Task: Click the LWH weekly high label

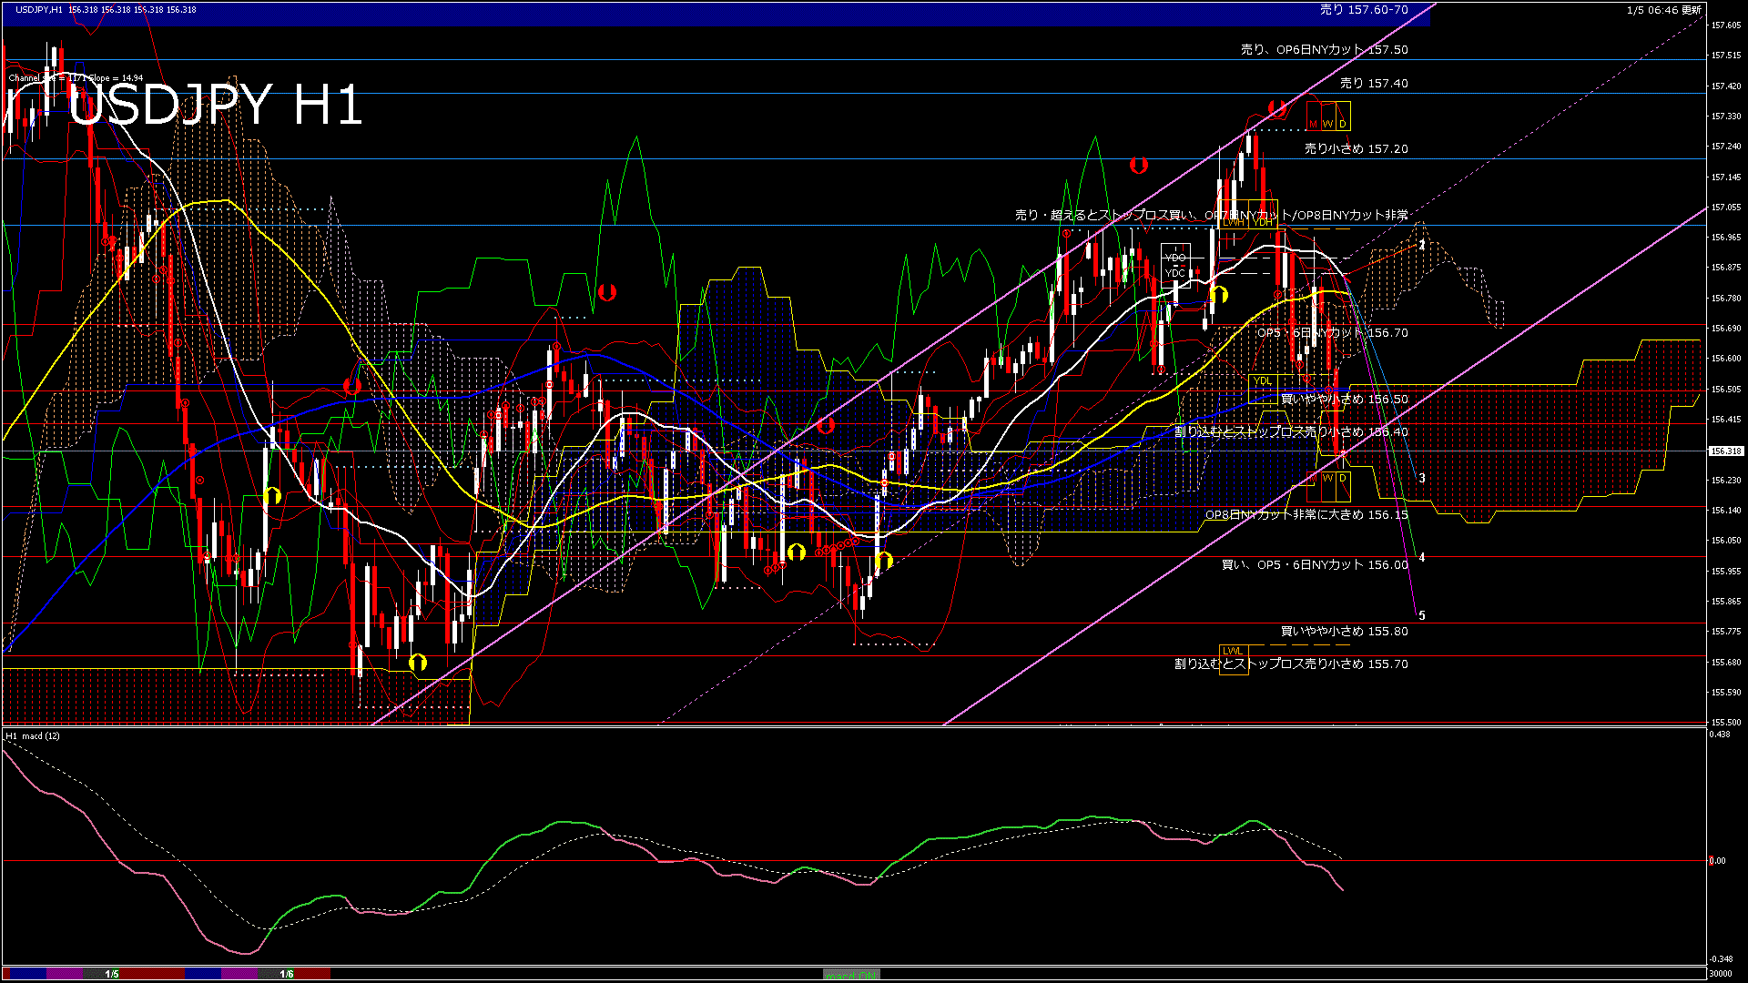Action: pos(1233,222)
